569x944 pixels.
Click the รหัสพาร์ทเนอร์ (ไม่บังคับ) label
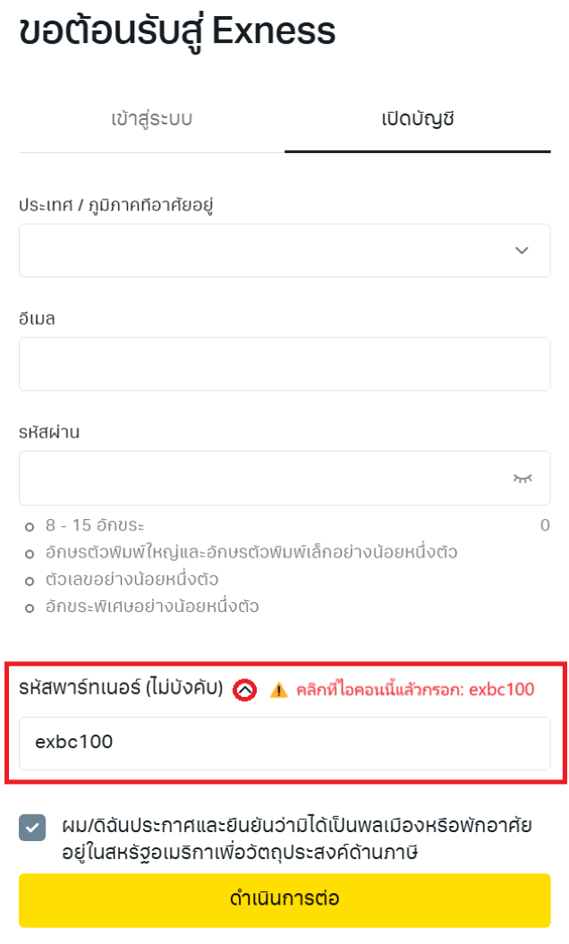tap(121, 687)
